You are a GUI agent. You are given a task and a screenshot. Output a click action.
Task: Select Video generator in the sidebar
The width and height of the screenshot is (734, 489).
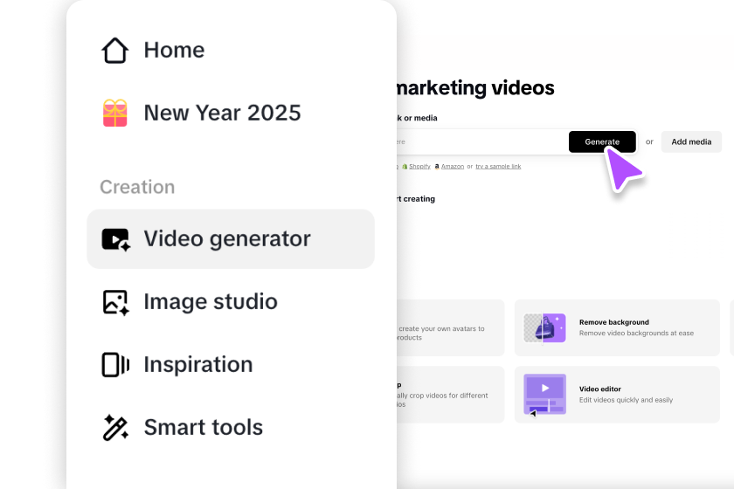tap(231, 239)
